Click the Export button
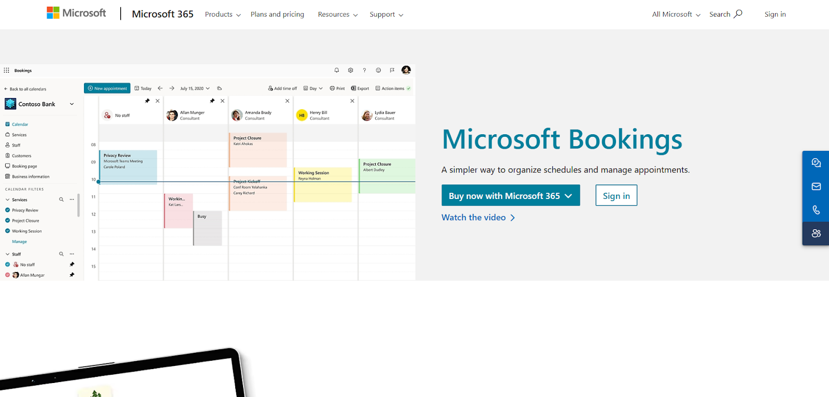 [360, 88]
